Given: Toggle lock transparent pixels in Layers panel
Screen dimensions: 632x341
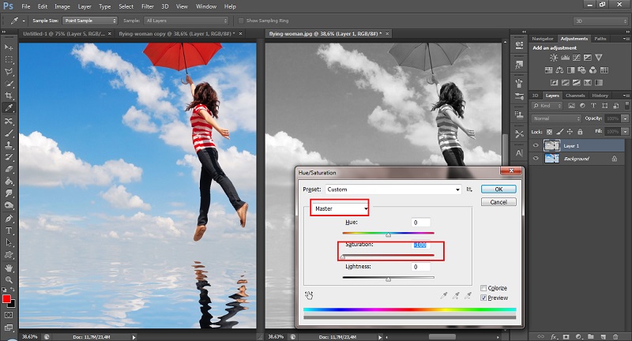Looking at the screenshot, I should 549,131.
